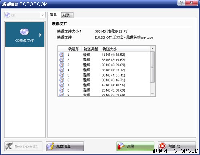The image size is (200, 155).
Task: Click the help question mark in title bar
Action: pos(181,3)
